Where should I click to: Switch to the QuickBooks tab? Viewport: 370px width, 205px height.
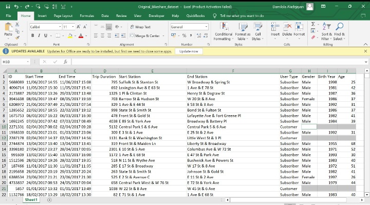tap(195, 16)
